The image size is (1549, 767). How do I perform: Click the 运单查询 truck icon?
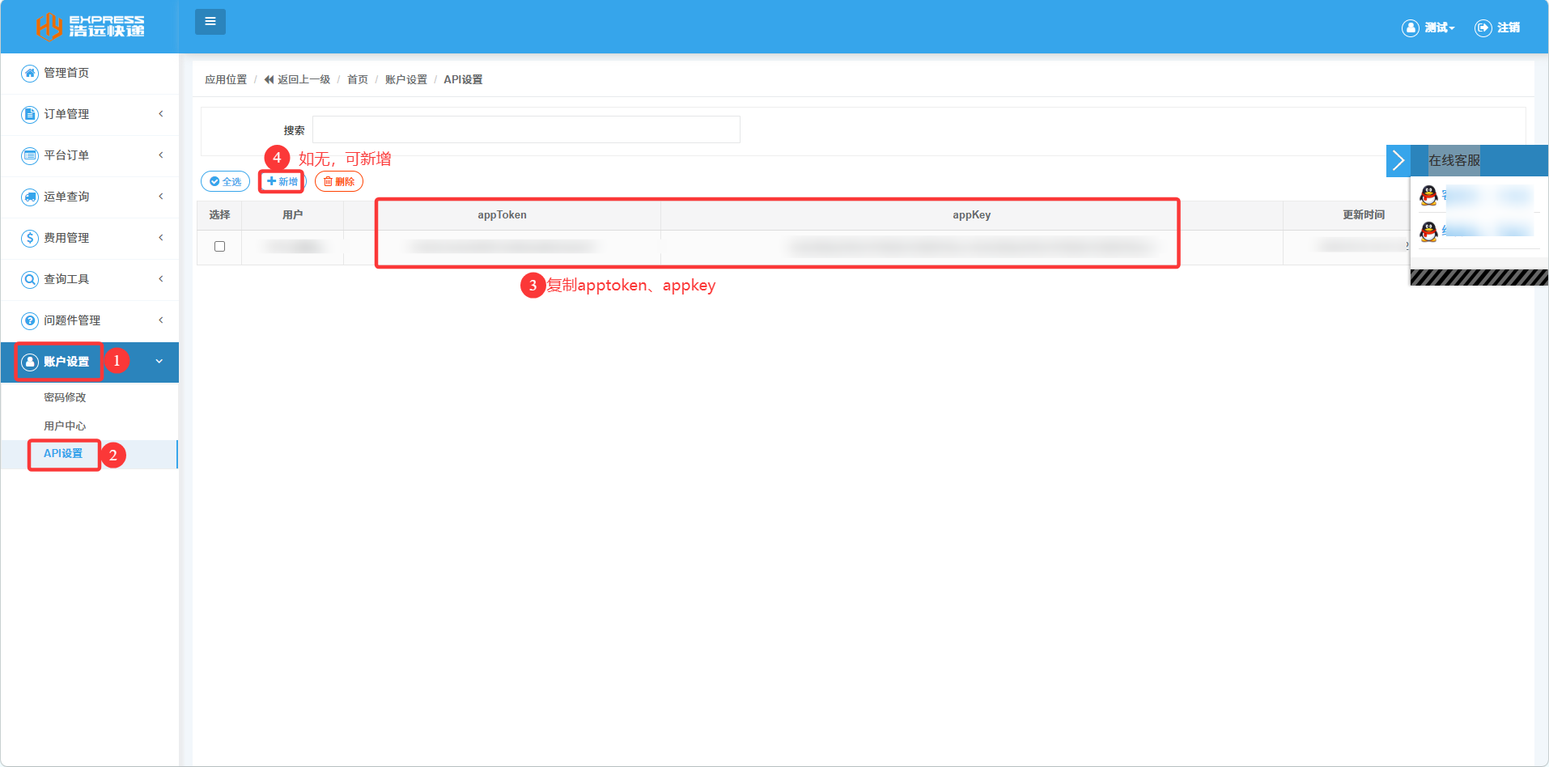click(x=30, y=197)
